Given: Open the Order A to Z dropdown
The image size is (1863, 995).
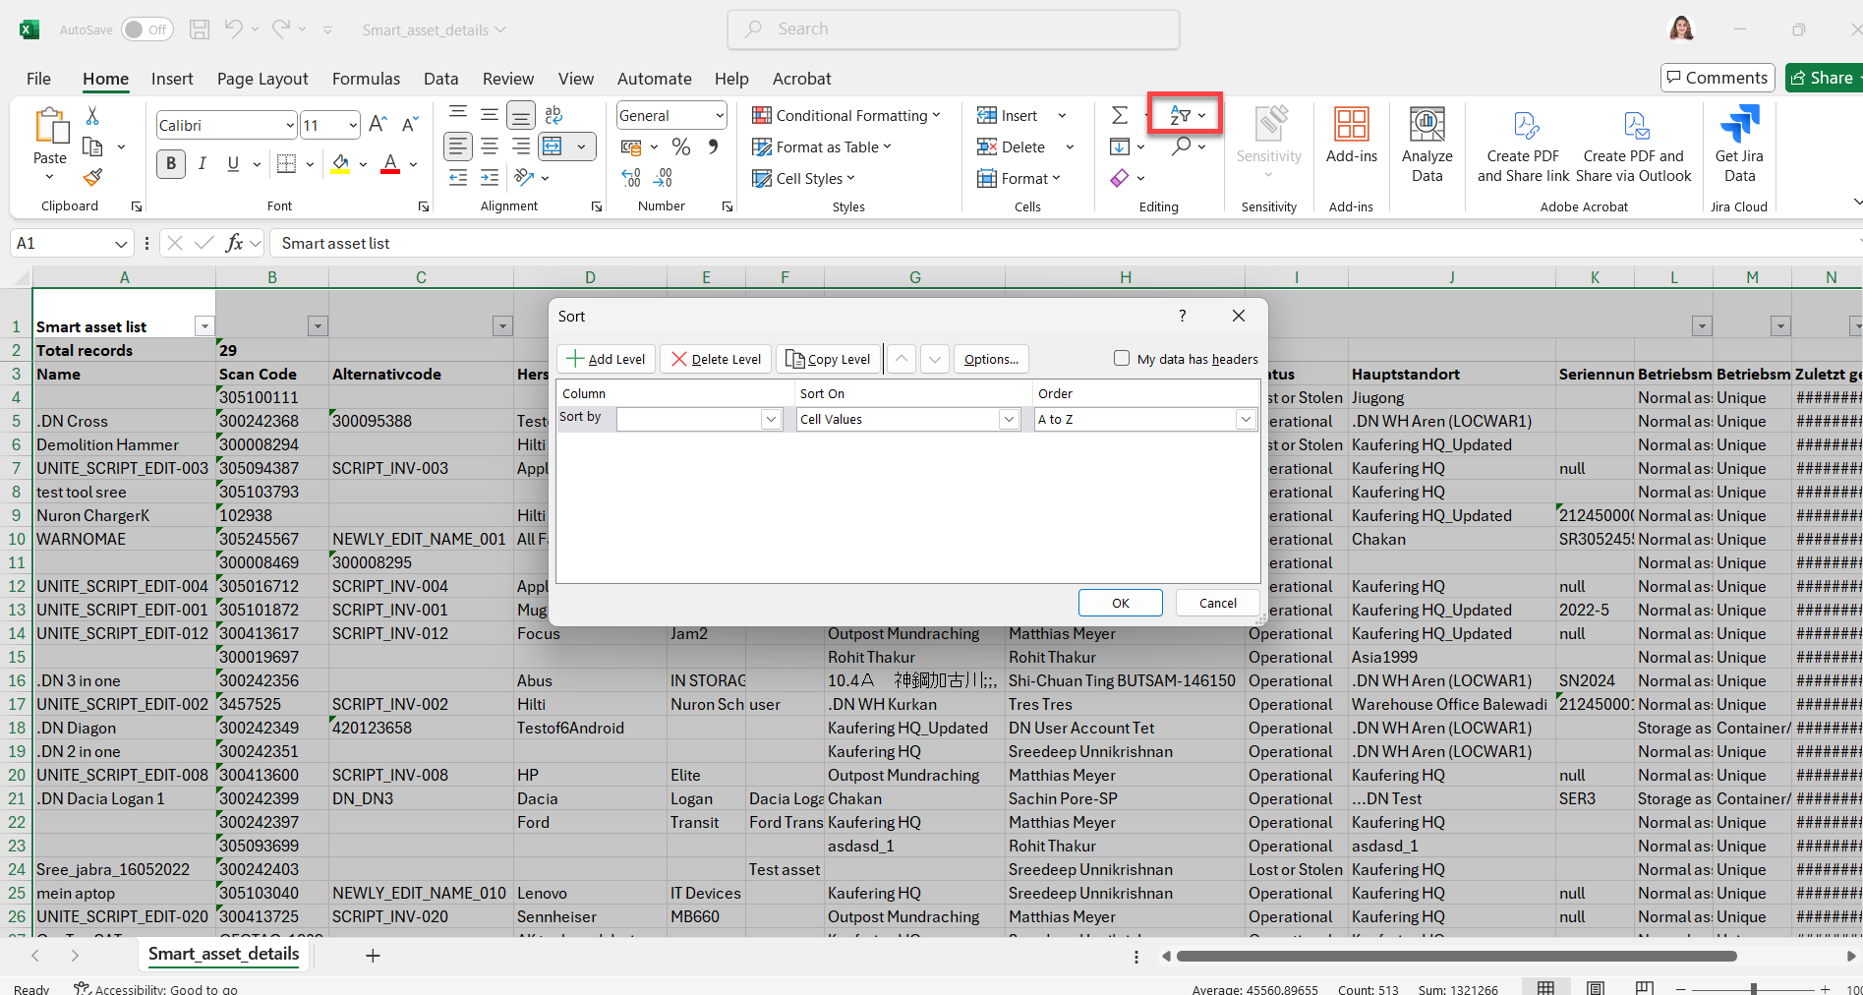Looking at the screenshot, I should pos(1246,420).
